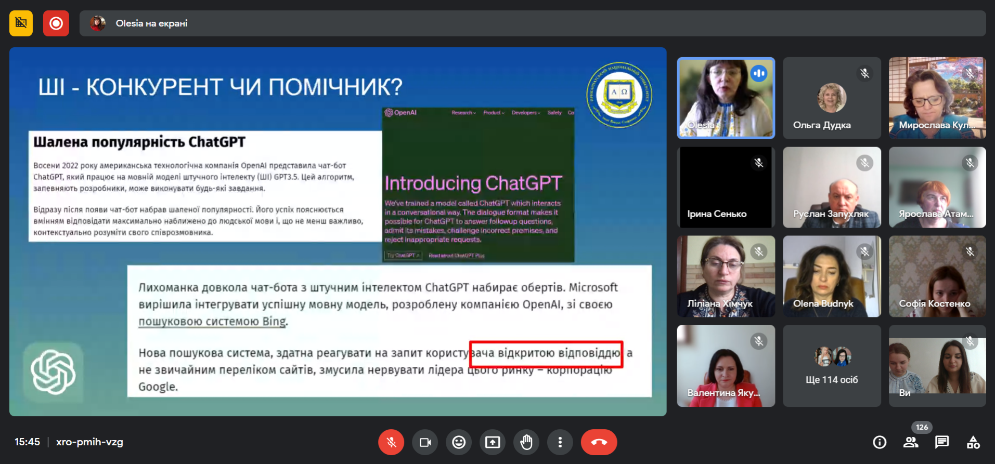
Task: Click the yellow captions-off icon at top left
Action: 21,23
